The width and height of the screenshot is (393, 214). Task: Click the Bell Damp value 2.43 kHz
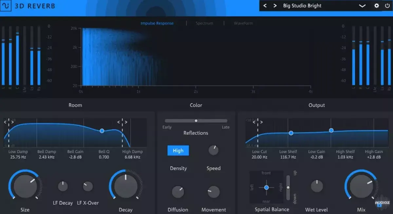tap(47, 157)
